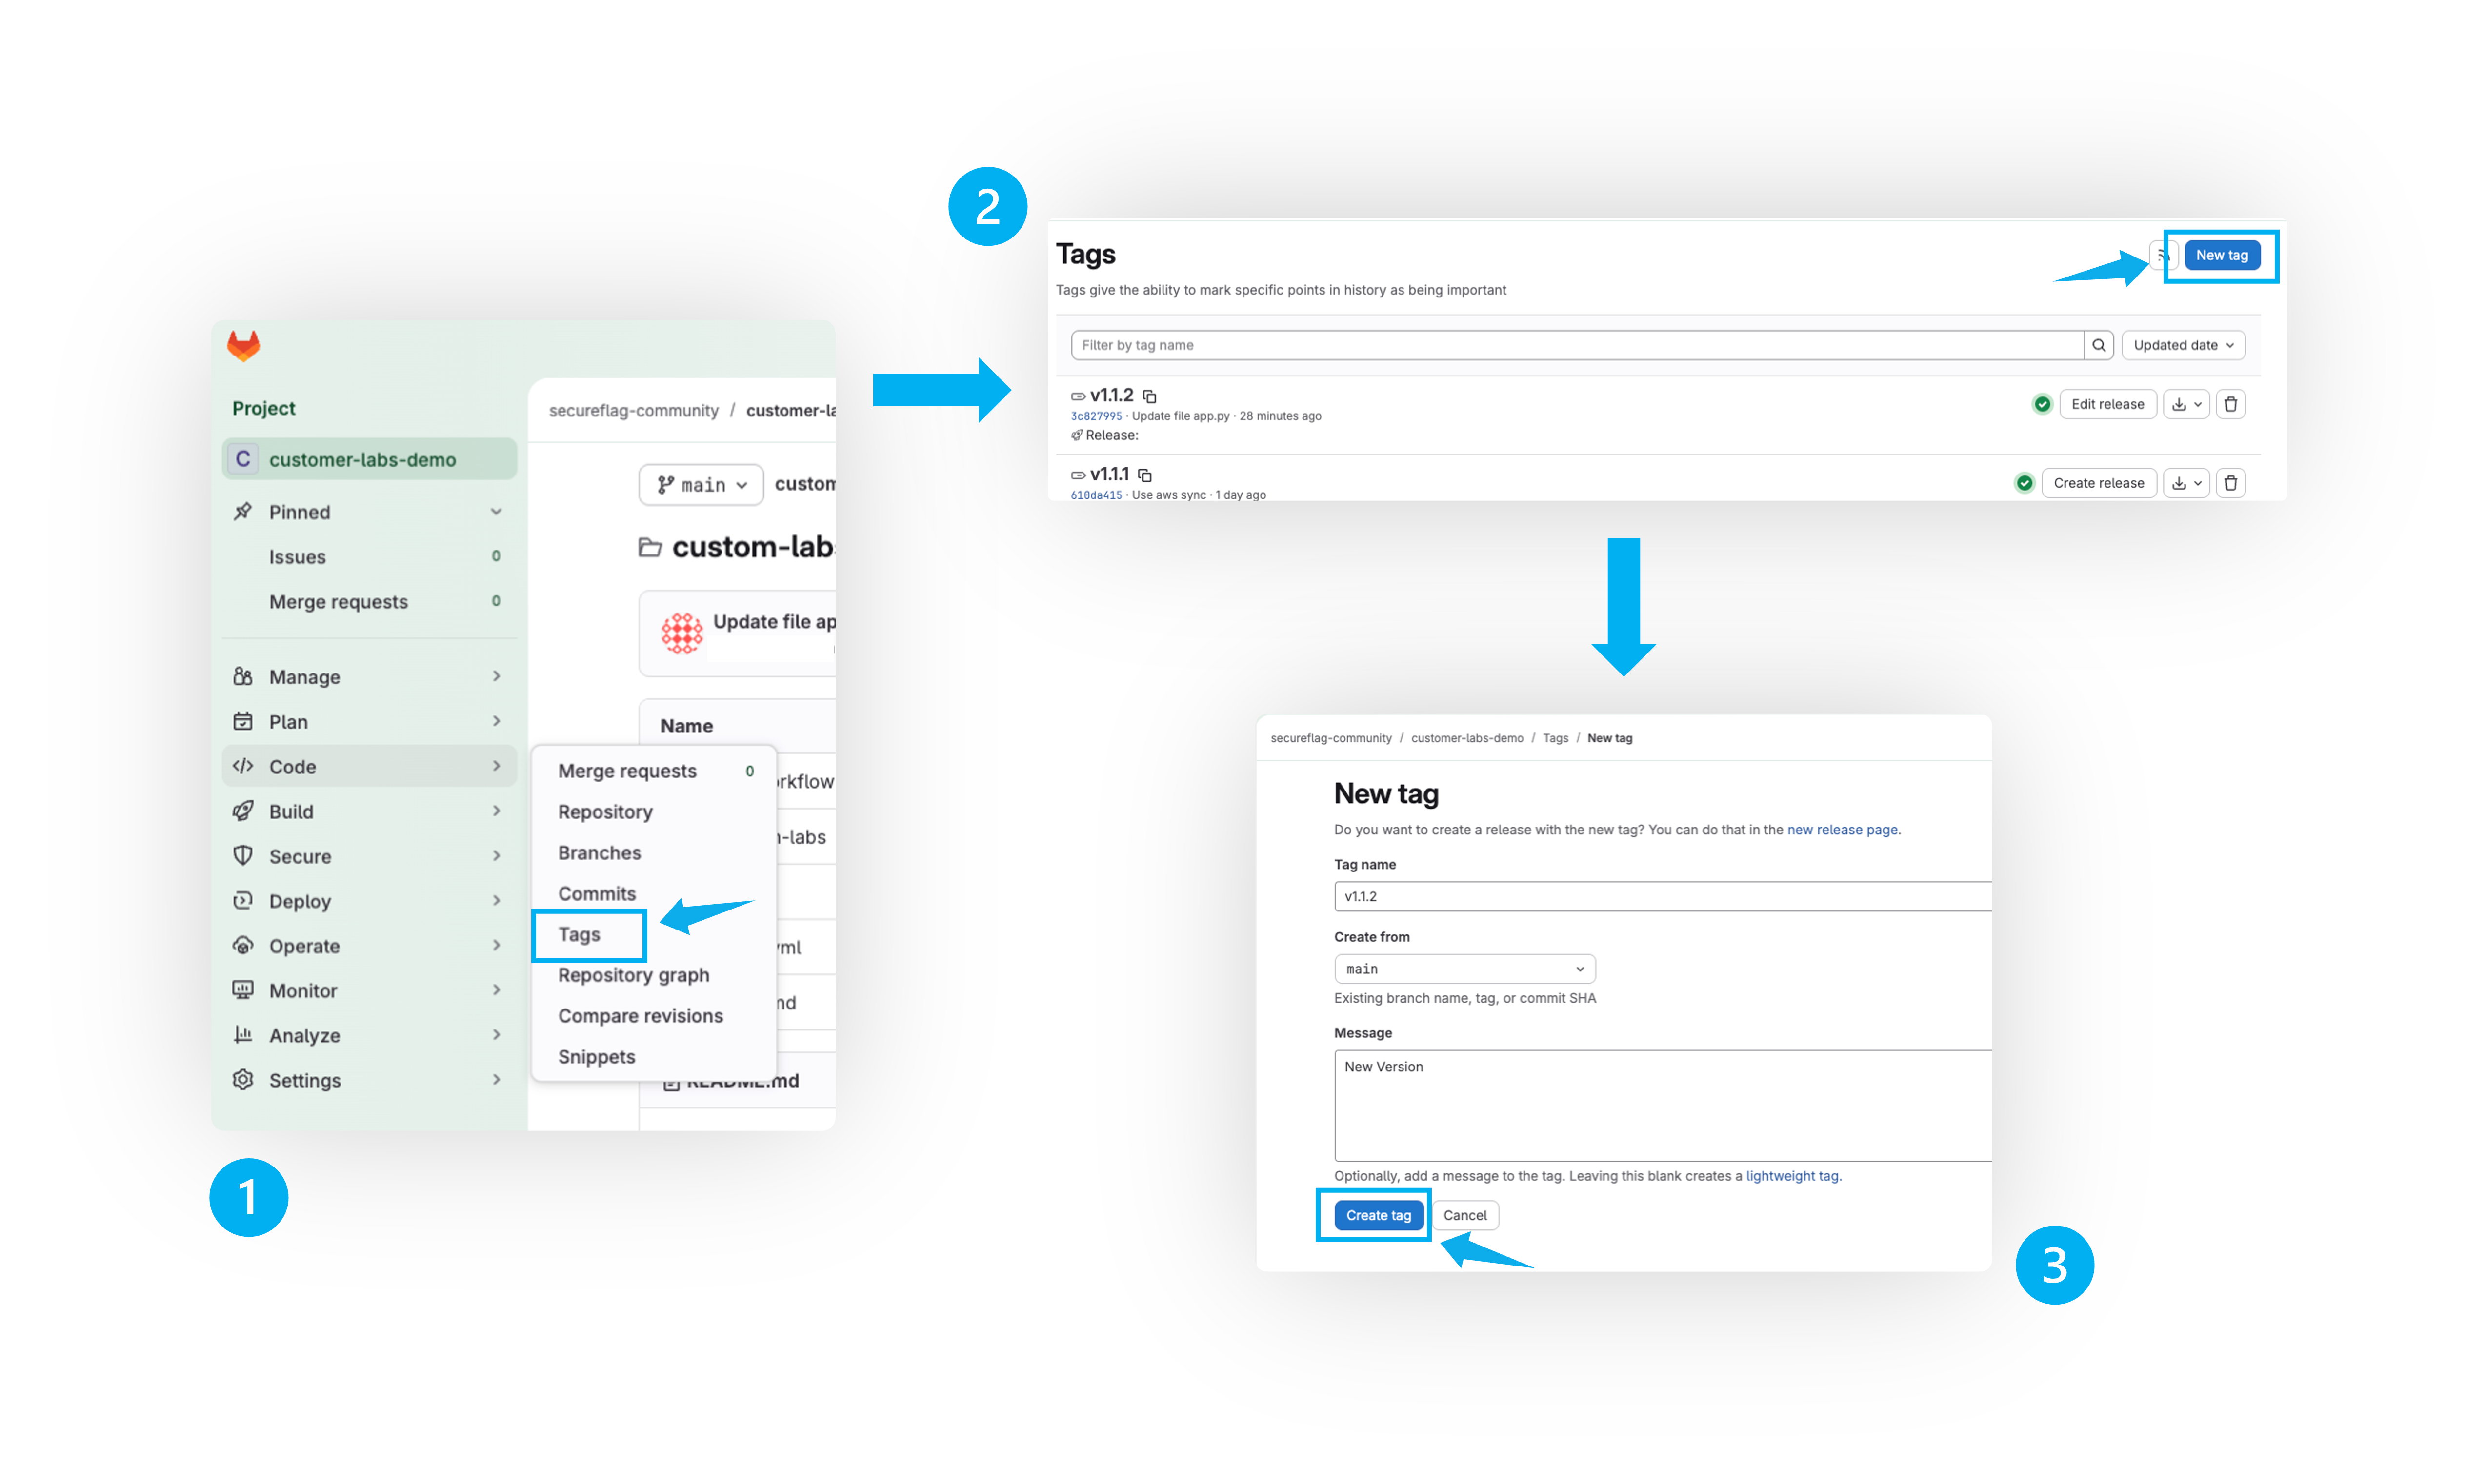Copy the v1.1.2 tag name
Screen dimensions: 2486x1484
(1150, 396)
